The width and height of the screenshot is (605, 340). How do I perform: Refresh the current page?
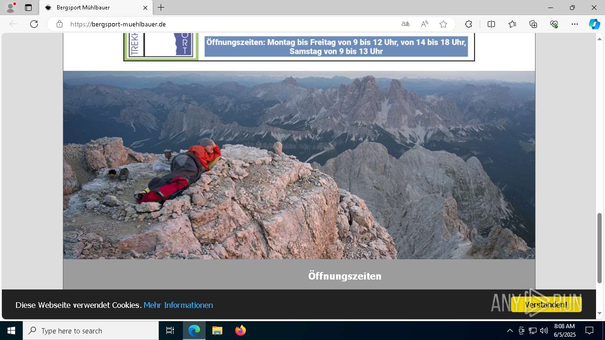click(x=34, y=24)
